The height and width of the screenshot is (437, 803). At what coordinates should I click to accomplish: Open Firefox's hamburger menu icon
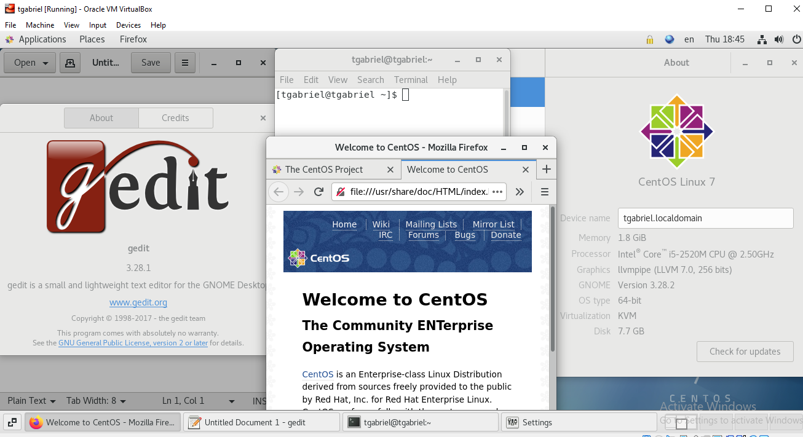pos(544,192)
